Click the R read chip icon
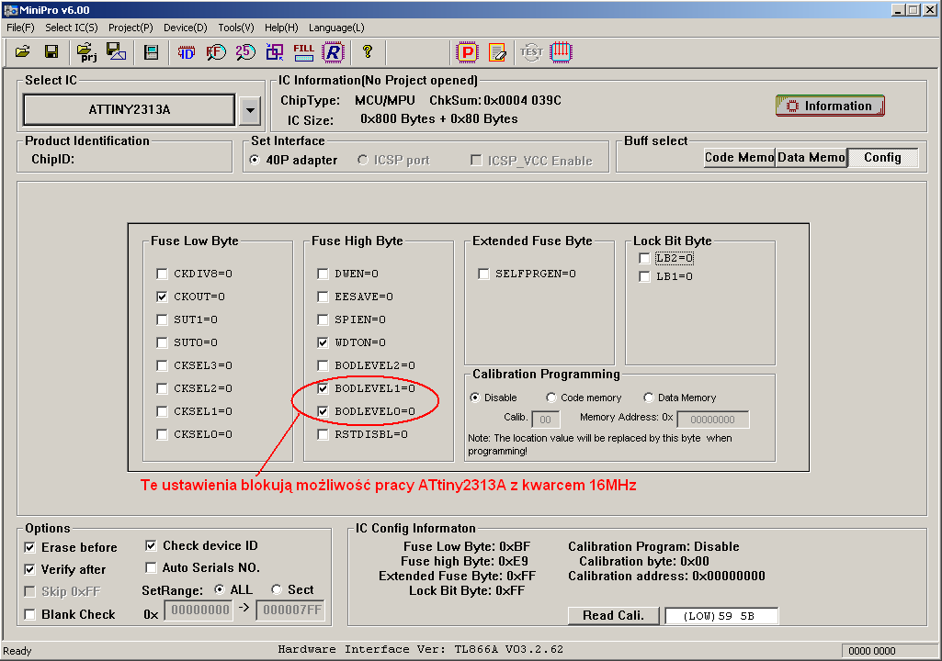This screenshot has height=661, width=942. [333, 52]
